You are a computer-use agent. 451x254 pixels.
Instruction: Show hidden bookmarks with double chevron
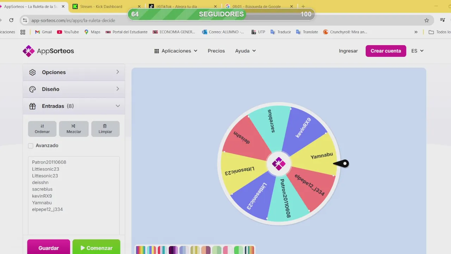pyautogui.click(x=416, y=32)
